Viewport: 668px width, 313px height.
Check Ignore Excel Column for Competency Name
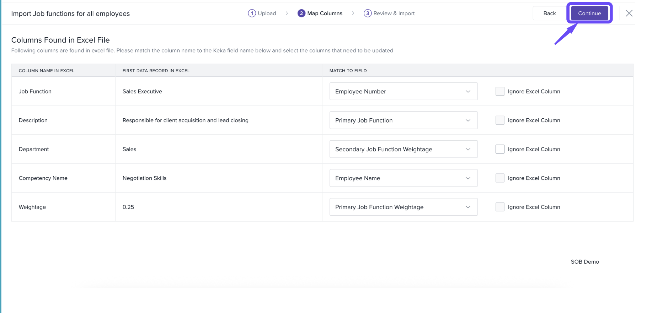tap(500, 178)
